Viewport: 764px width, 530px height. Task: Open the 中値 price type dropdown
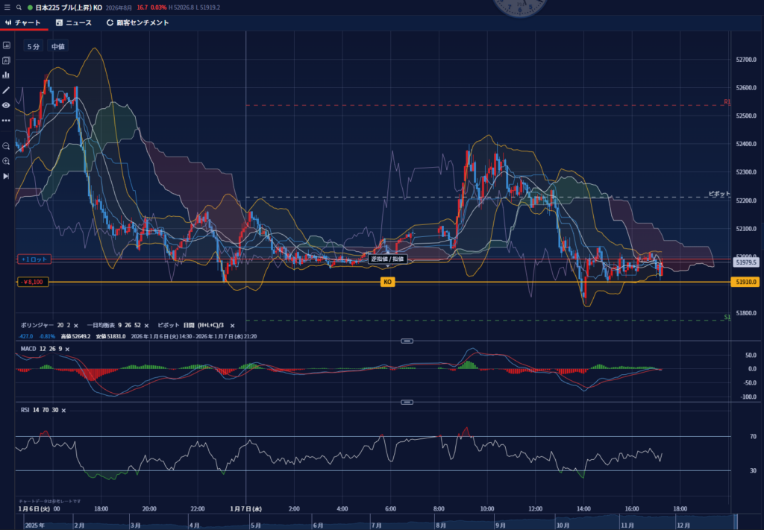[57, 46]
